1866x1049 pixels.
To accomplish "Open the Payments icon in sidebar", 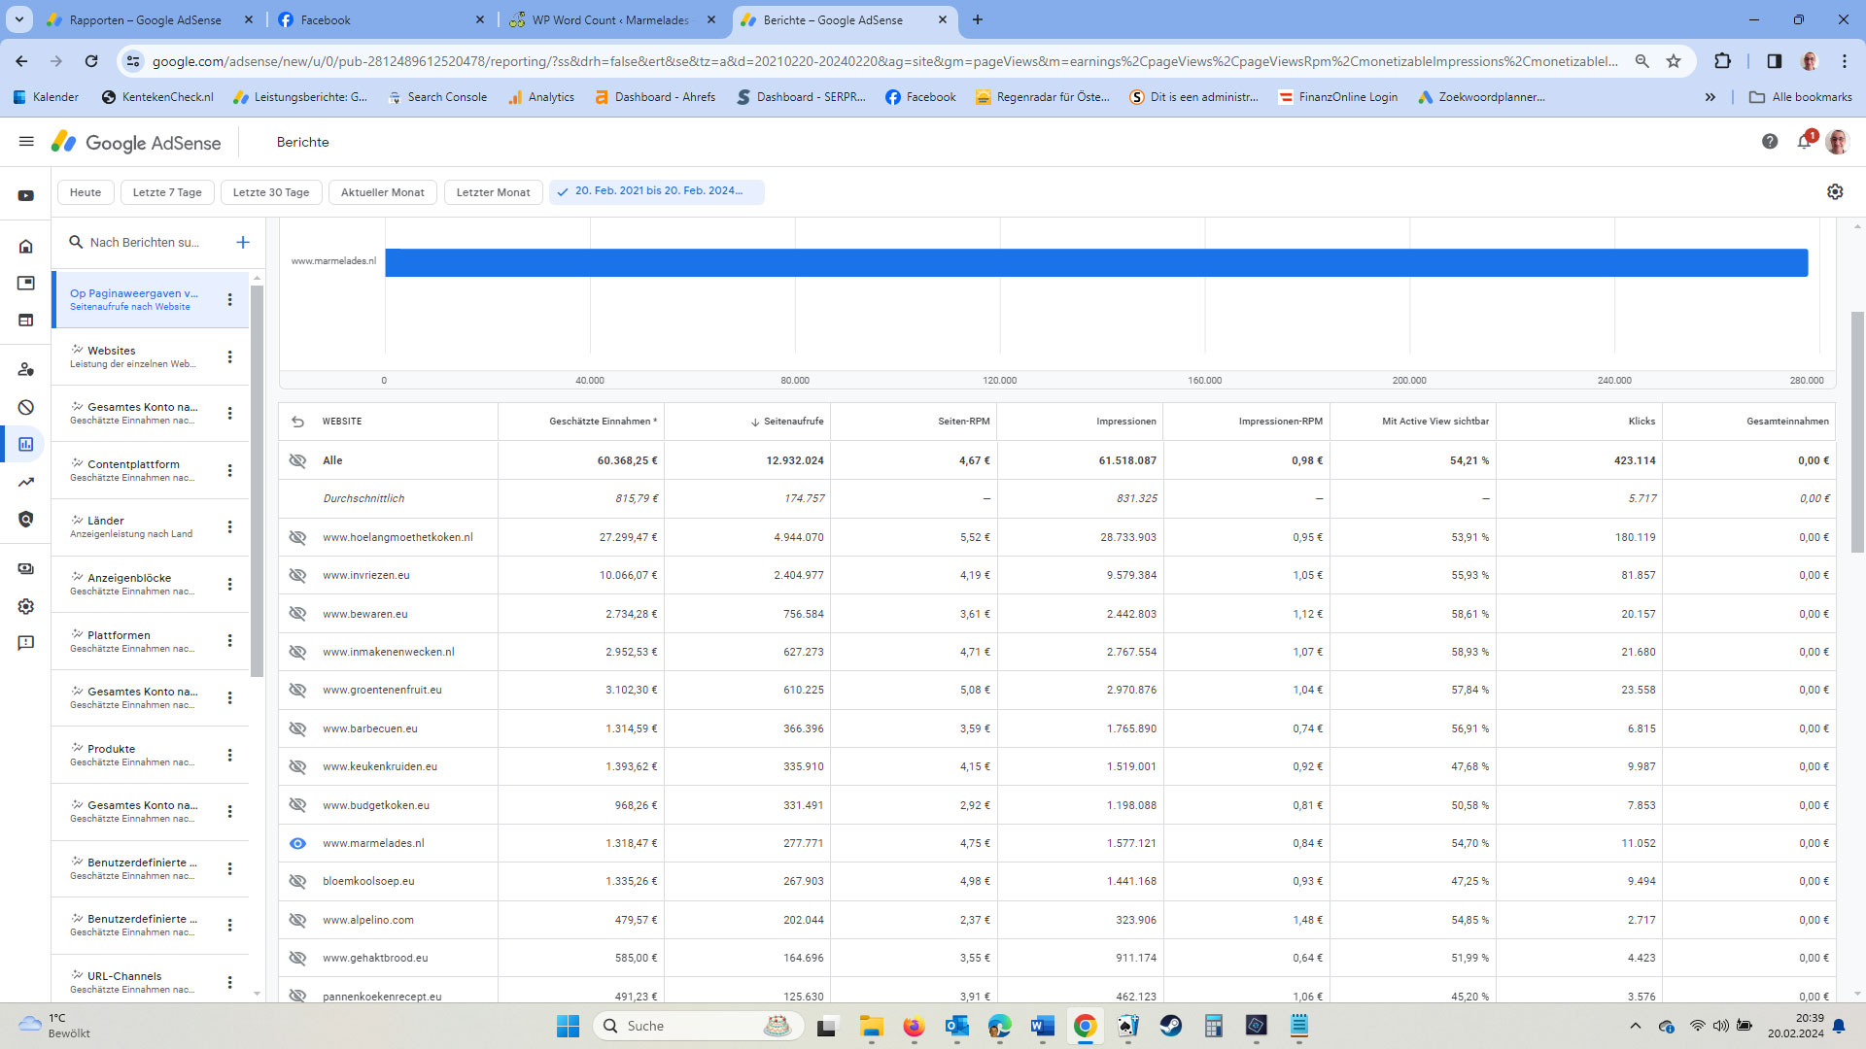I will tap(26, 568).
